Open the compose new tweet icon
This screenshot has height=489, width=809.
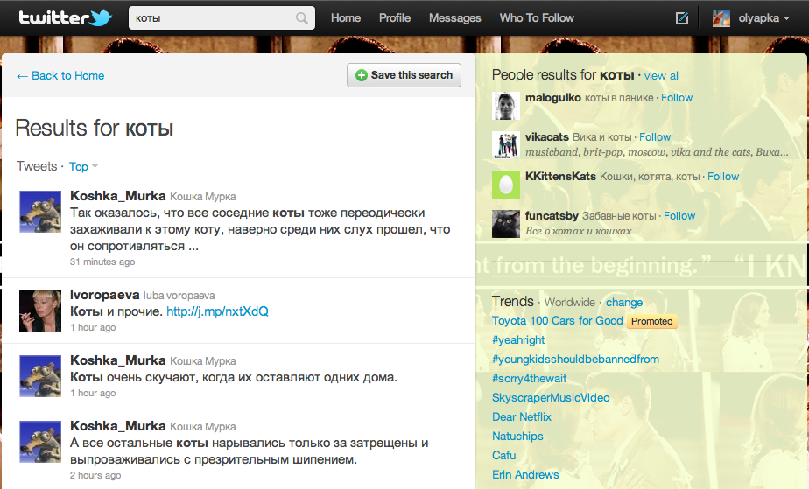pos(682,18)
